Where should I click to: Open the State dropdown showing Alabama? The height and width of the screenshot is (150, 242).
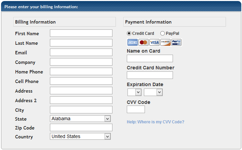pyautogui.click(x=81, y=119)
